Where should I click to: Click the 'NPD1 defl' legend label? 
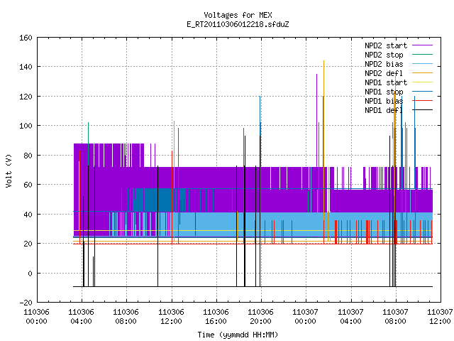[x=384, y=111]
